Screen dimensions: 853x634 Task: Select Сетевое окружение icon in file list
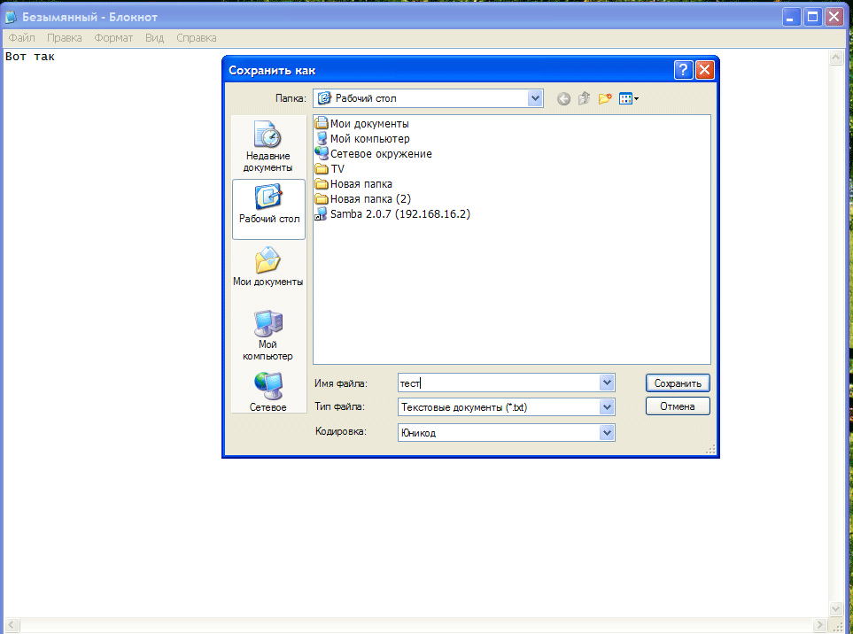click(322, 153)
